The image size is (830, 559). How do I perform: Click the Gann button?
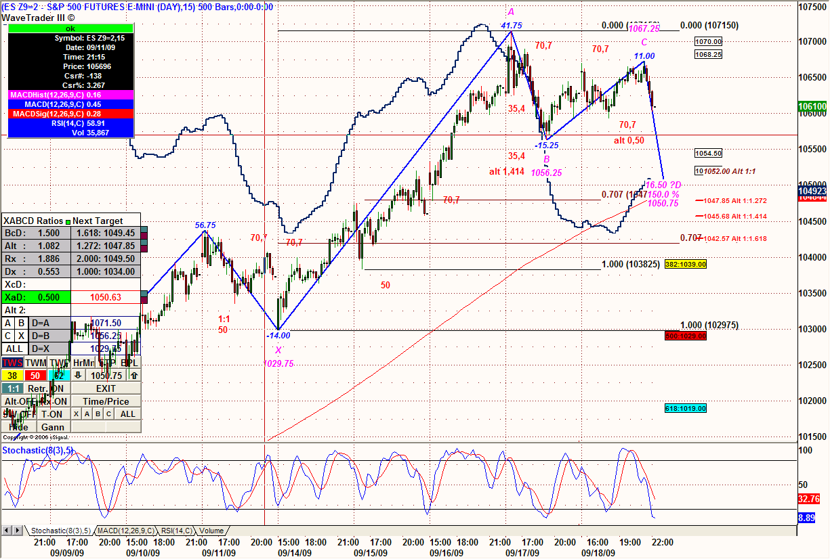point(53,426)
